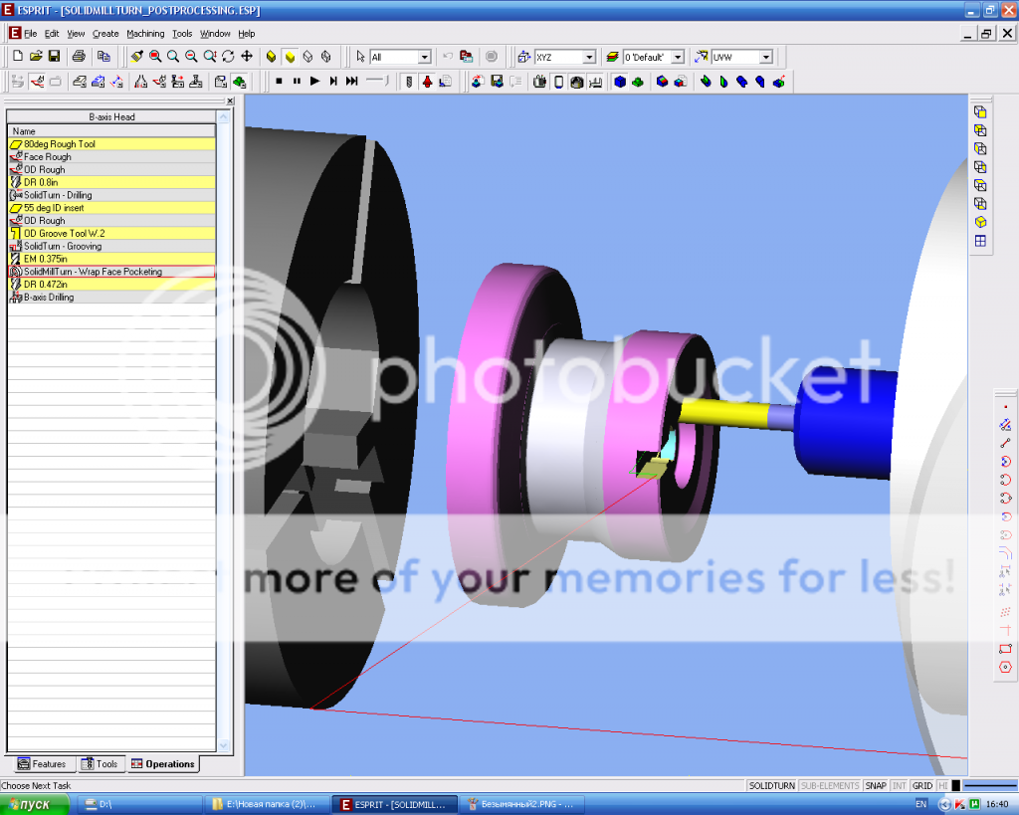Toggle SNAP mode in the status bar

tap(875, 785)
